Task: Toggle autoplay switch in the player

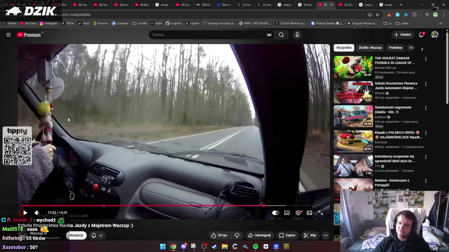Action: coord(276,213)
